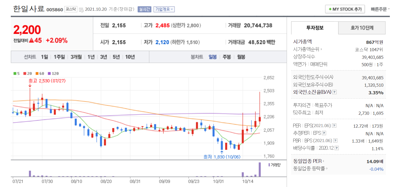
Task: Select the 3년 line chart period
Action: (103, 57)
